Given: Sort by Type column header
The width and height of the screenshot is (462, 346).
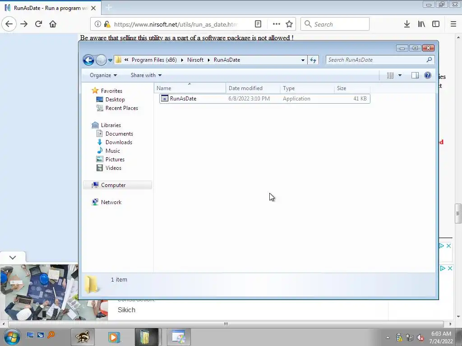Looking at the screenshot, I should pos(307,88).
